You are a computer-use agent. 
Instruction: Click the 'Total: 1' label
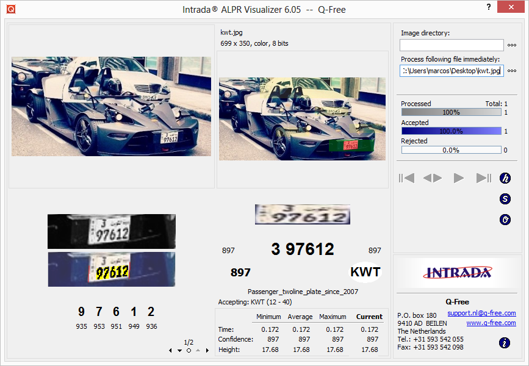tap(496, 104)
